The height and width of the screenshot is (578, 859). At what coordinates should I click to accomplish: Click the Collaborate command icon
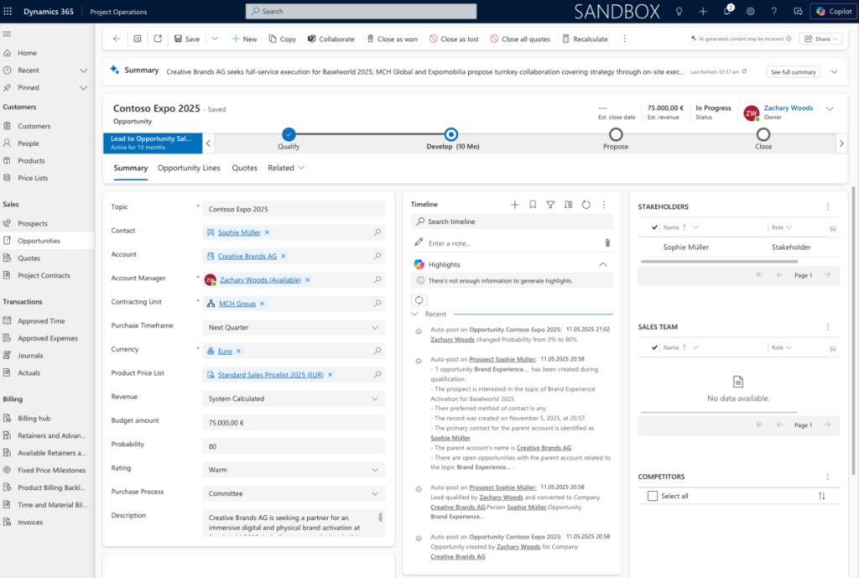pos(311,39)
